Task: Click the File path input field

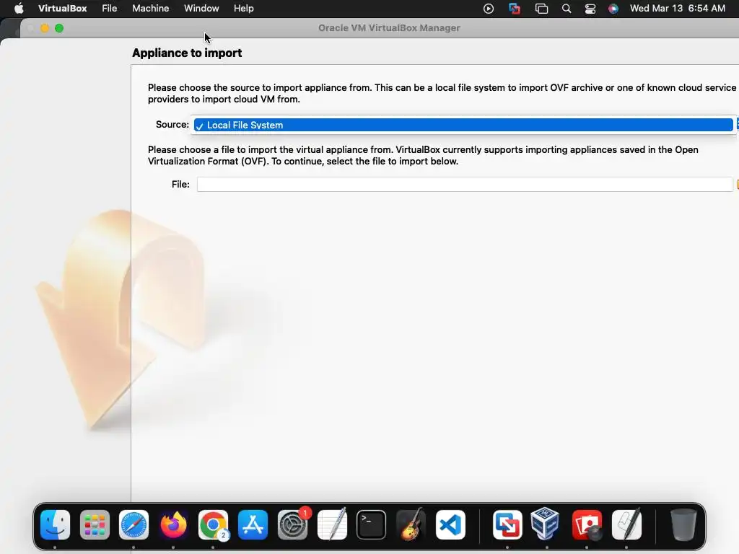Action: 465,184
